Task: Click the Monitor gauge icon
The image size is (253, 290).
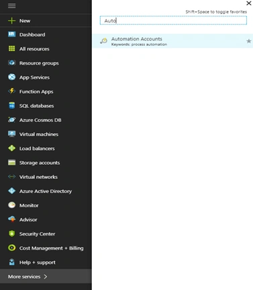Action: click(11, 205)
